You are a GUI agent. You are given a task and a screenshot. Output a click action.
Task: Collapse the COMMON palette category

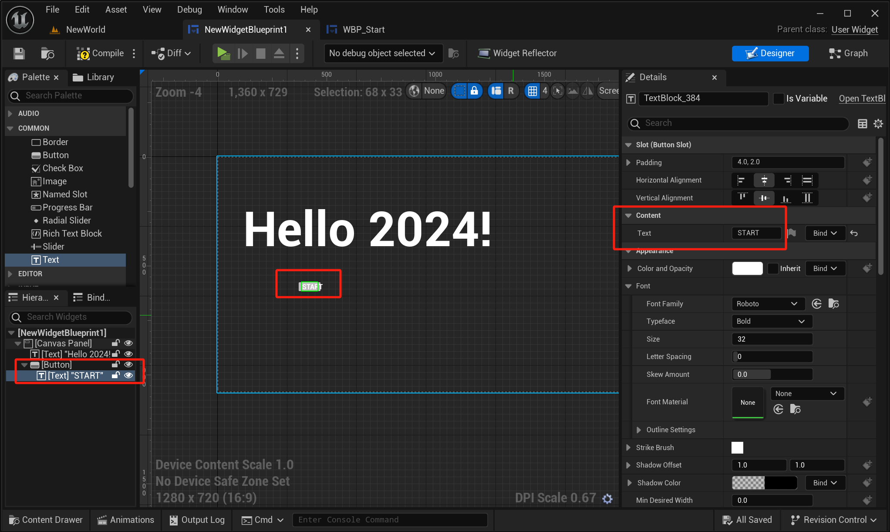coord(10,128)
